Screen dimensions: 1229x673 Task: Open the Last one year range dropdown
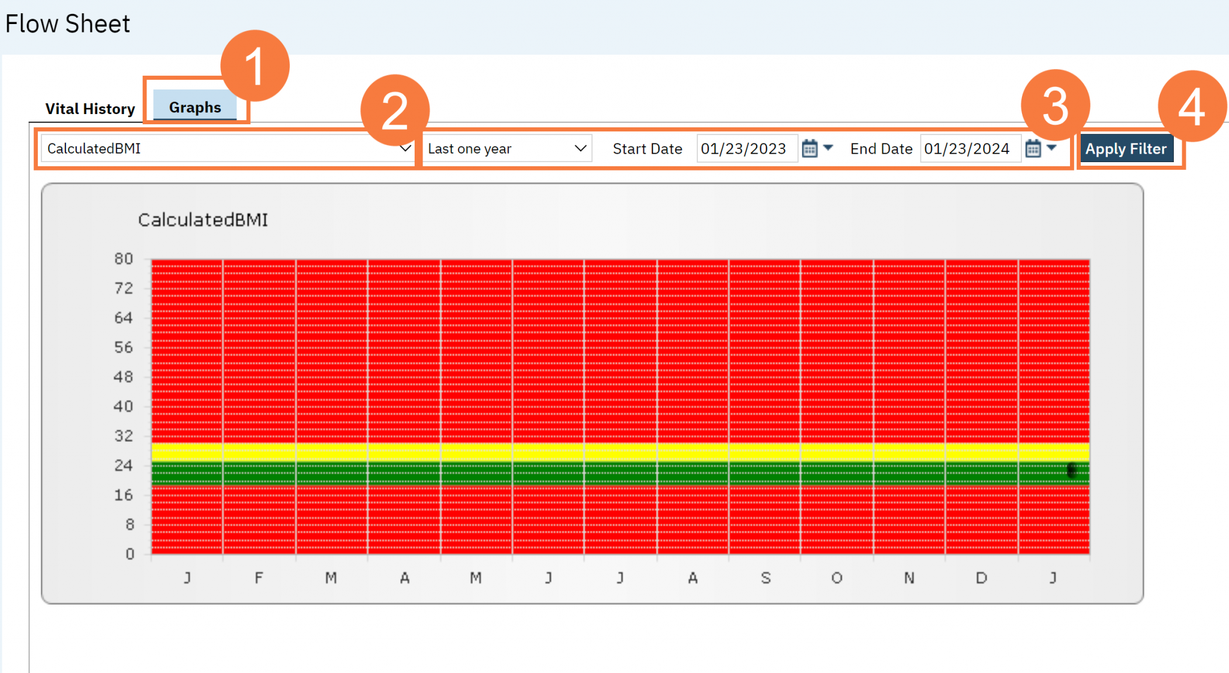coord(506,148)
